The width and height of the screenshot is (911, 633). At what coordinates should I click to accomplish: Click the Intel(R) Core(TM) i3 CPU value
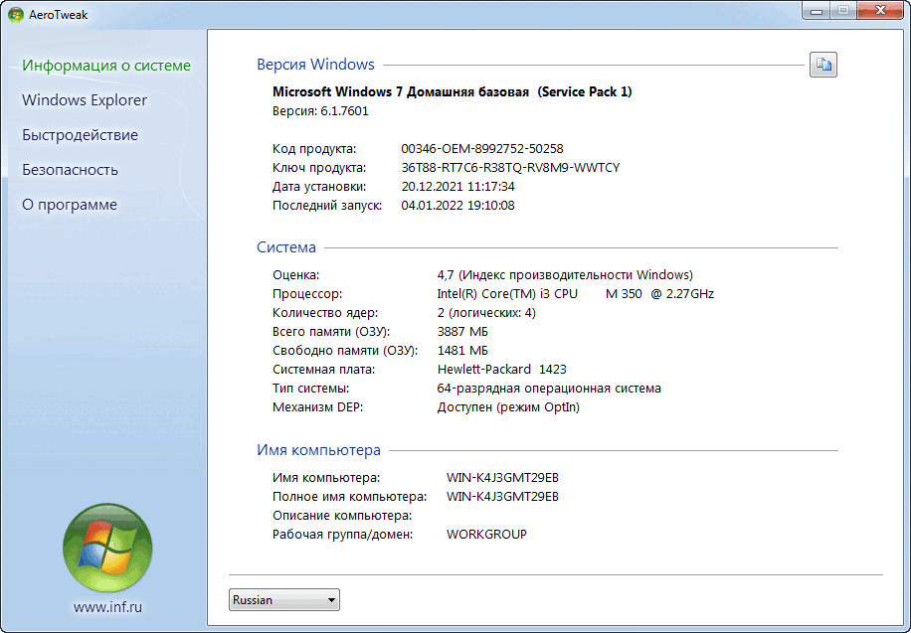[x=575, y=294]
